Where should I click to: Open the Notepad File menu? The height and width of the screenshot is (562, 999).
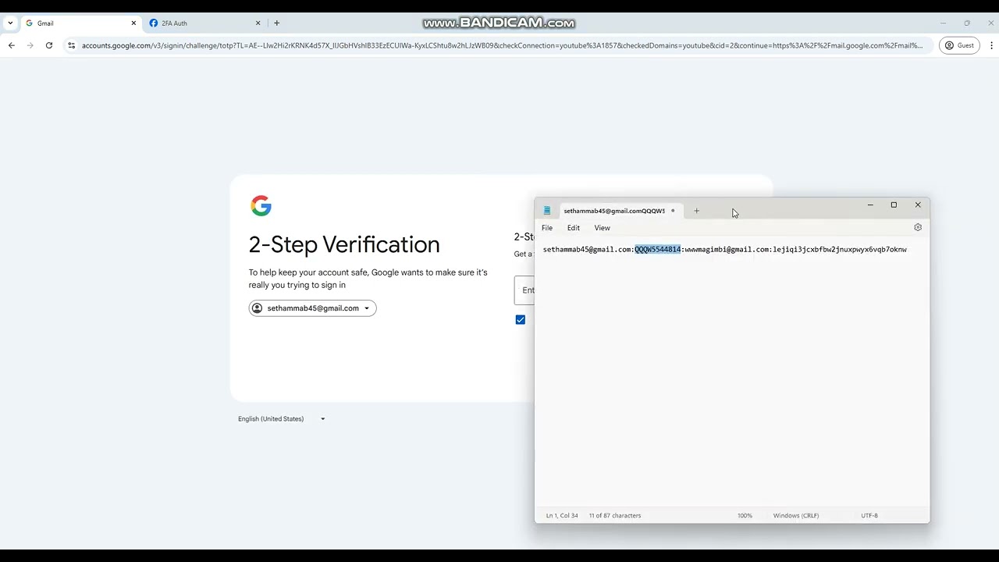[x=547, y=228]
